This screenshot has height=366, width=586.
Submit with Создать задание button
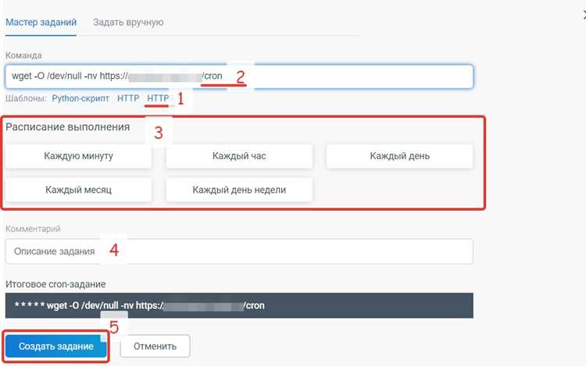click(x=56, y=346)
